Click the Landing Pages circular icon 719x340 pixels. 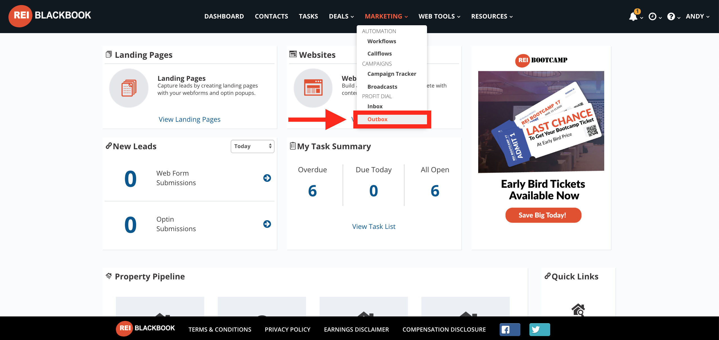(x=129, y=88)
